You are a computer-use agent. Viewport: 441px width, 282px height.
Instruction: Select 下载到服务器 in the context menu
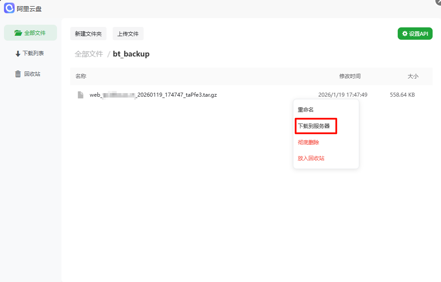pyautogui.click(x=314, y=126)
